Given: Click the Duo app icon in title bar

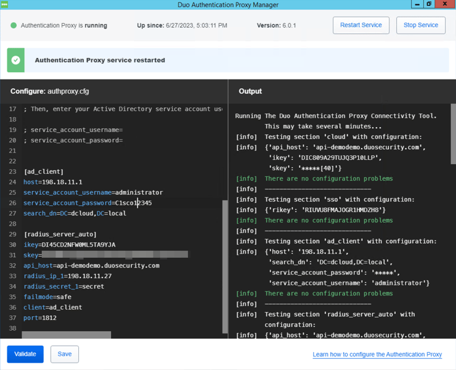Looking at the screenshot, I should [4, 4].
